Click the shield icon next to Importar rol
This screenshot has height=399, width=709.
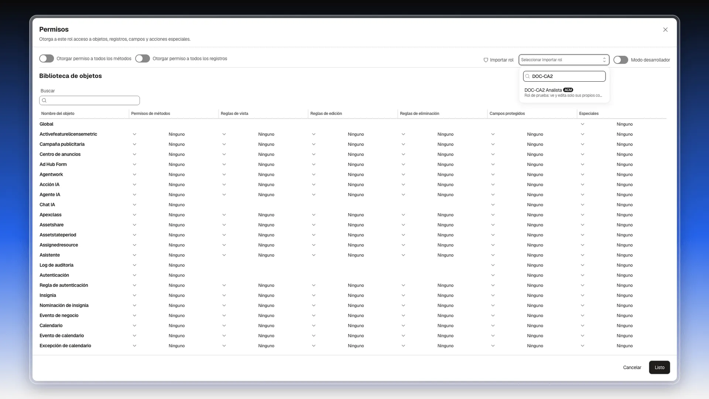[486, 60]
